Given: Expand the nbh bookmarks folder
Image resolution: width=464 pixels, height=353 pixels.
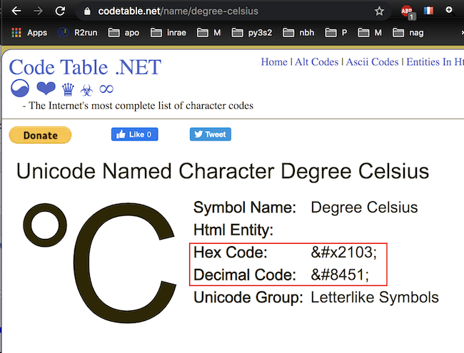Looking at the screenshot, I should click(x=298, y=32).
